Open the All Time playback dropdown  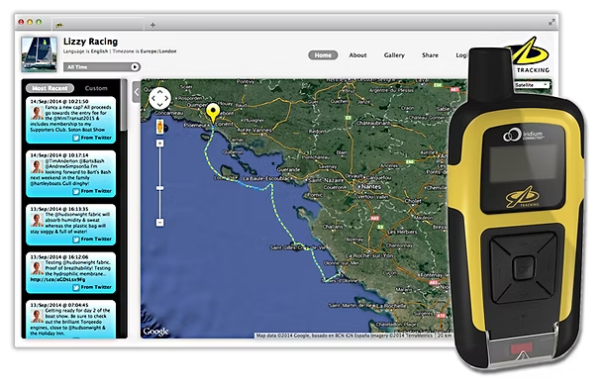pos(102,67)
